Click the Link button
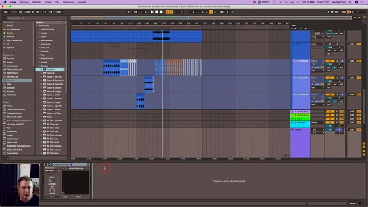The image size is (368, 207). click(6, 12)
